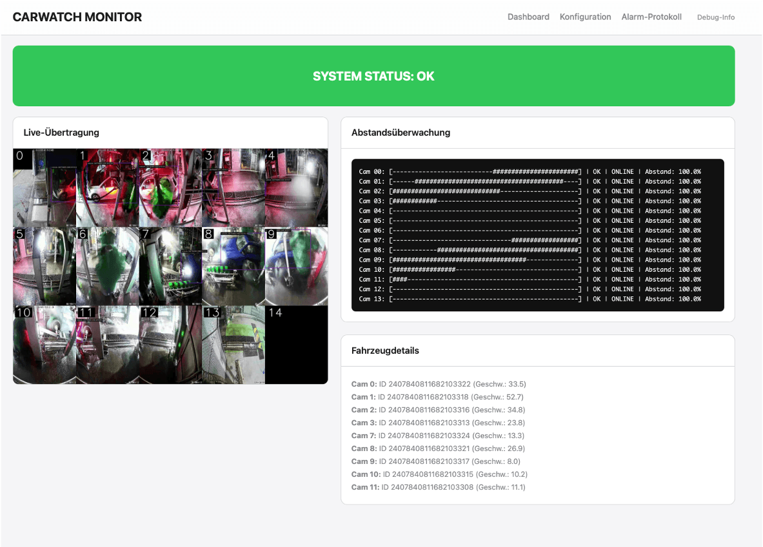Select camera 0 feed thumbnail
The height and width of the screenshot is (547, 763).
click(x=44, y=187)
